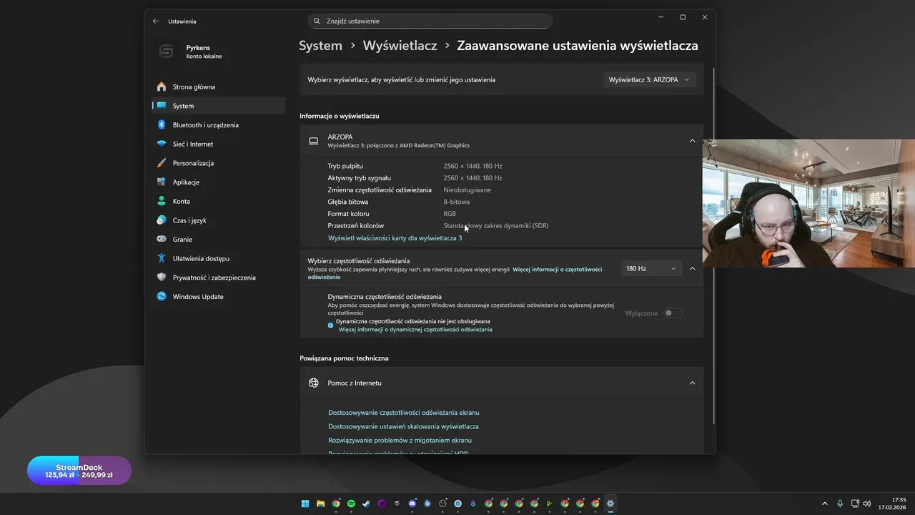
Task: Switch to OBS Studio on the taskbar
Action: click(x=442, y=504)
